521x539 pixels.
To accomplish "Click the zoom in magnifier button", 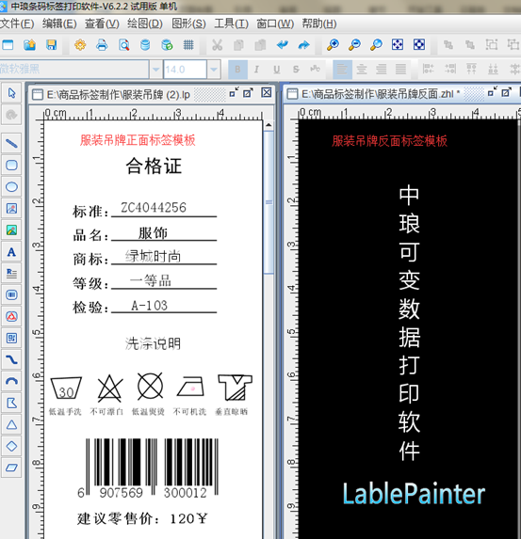I will [333, 45].
